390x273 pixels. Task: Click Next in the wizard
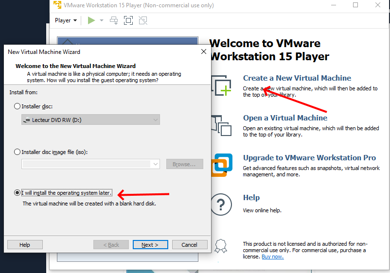tap(150, 245)
